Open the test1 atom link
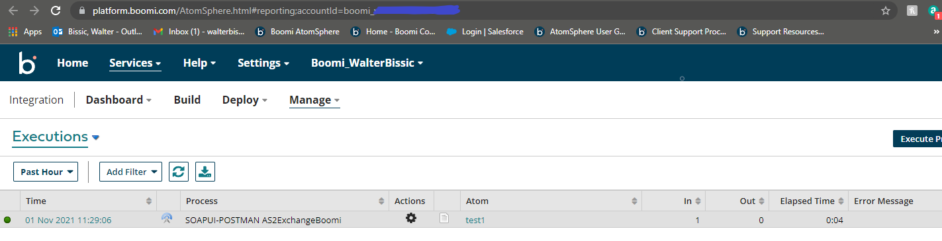This screenshot has height=241, width=942. point(475,220)
